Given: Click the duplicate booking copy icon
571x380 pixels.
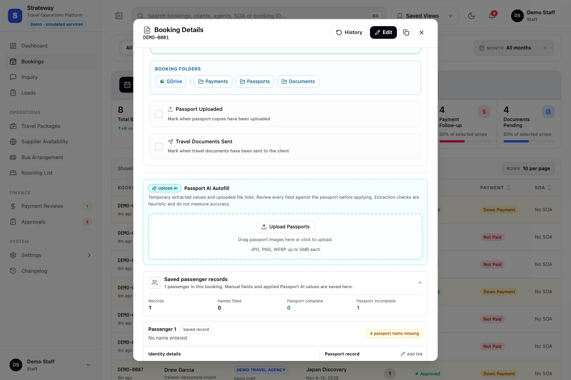Looking at the screenshot, I should coord(406,32).
